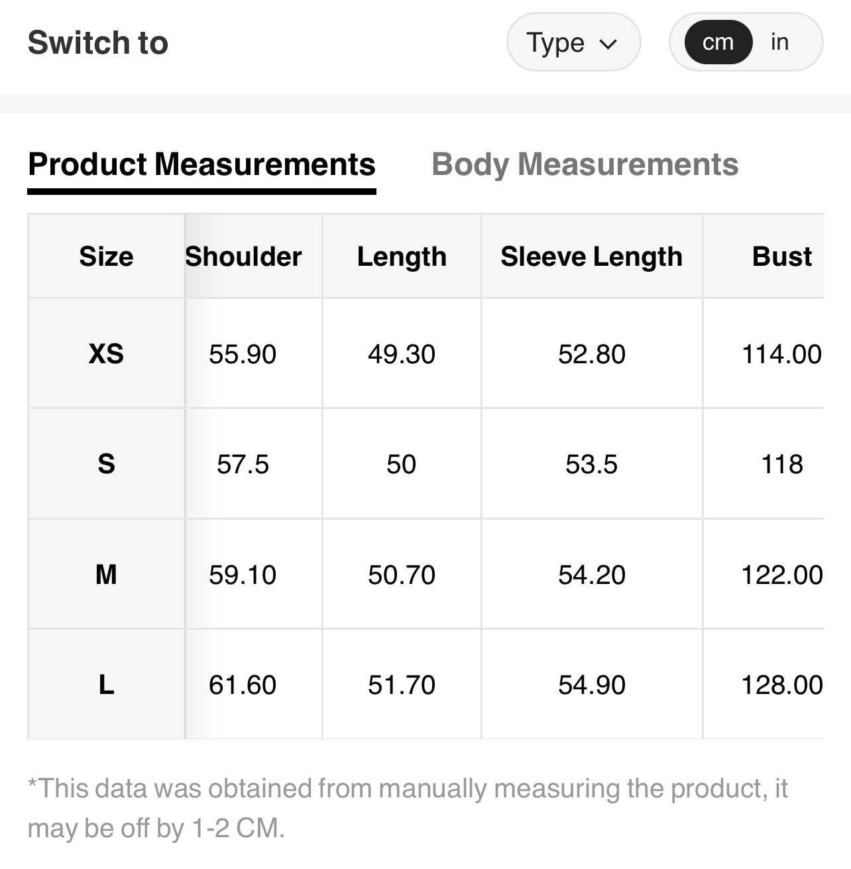The width and height of the screenshot is (851, 869).
Task: Click the L length value 51.70
Action: tap(402, 684)
